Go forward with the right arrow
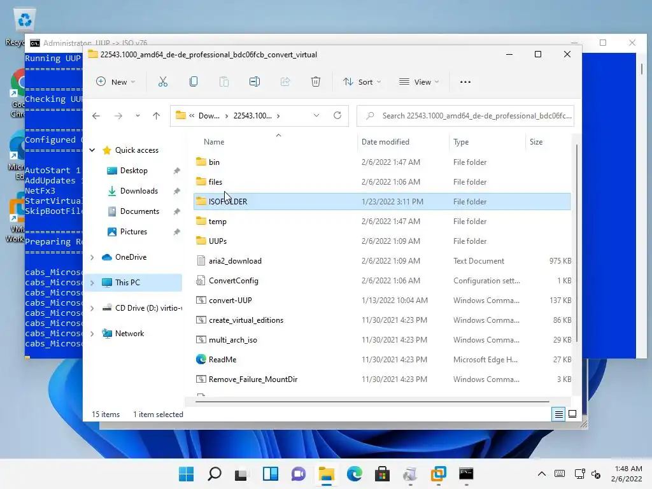Screen dimensions: 652x489 118,116
